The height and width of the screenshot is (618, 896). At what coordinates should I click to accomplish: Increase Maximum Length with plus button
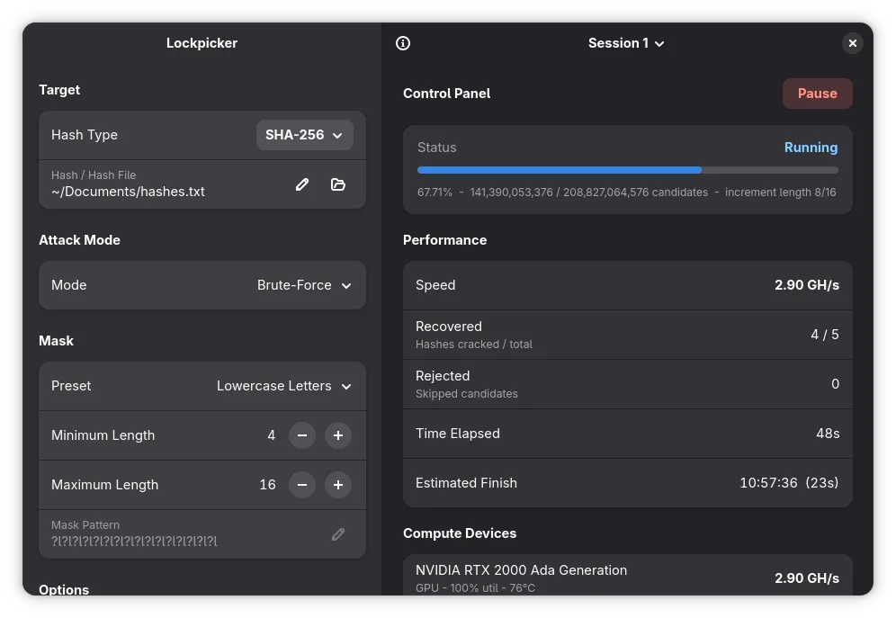[338, 485]
